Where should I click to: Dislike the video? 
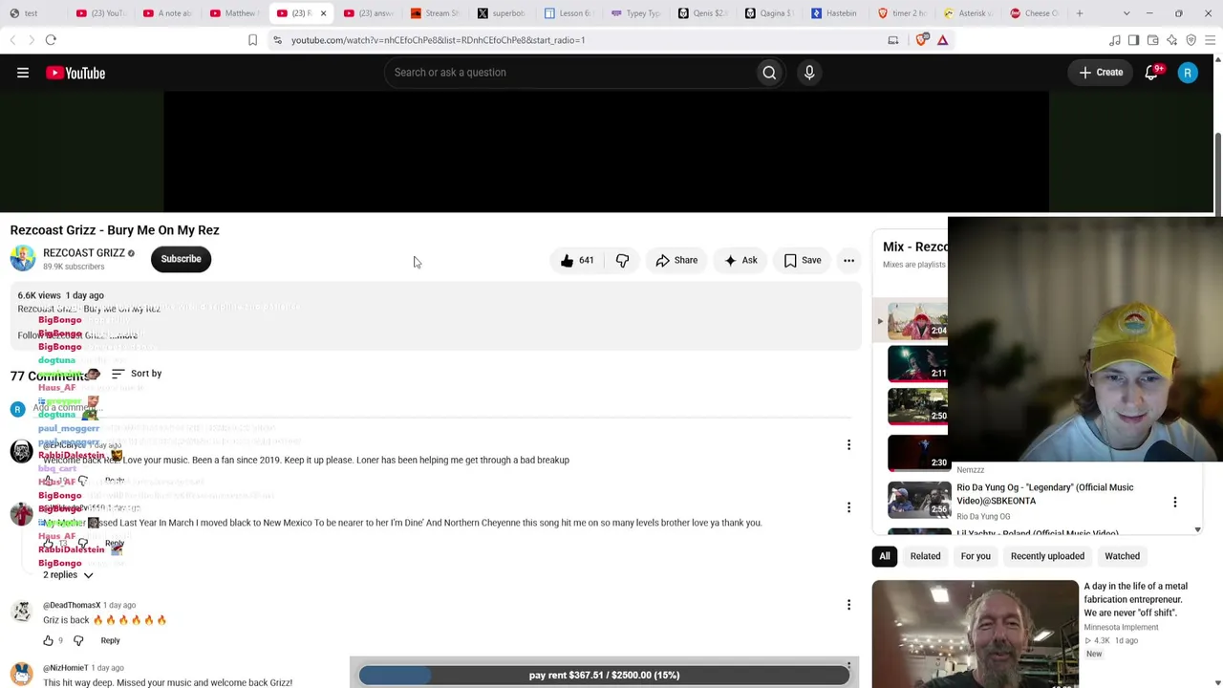[x=622, y=260]
